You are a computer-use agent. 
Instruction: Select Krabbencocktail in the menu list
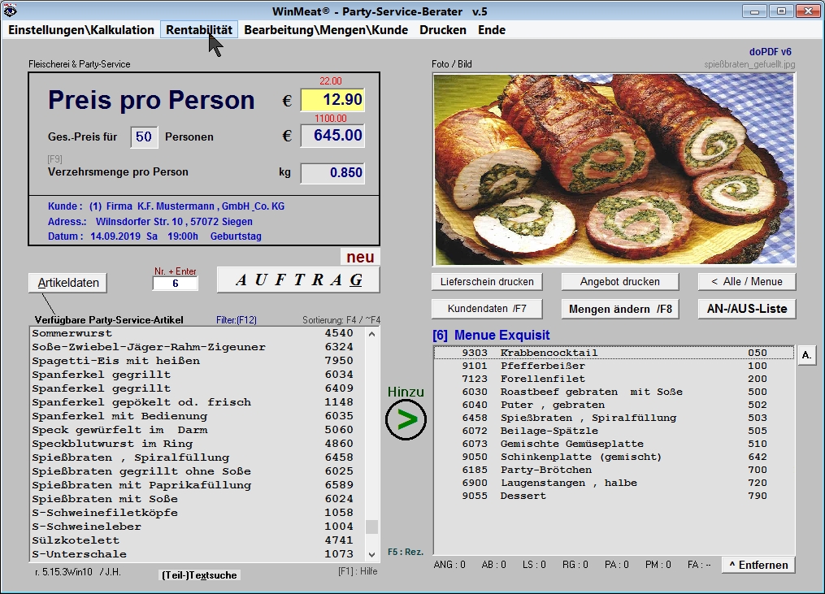point(549,353)
